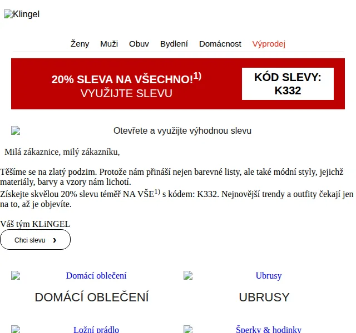Viewport: 356px width, 333px height.
Task: Open the Ženy menu item
Action: (x=80, y=44)
